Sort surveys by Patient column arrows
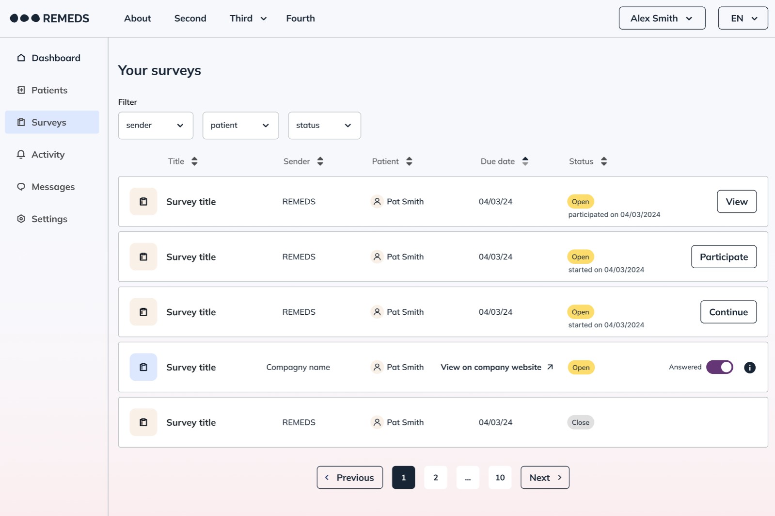The width and height of the screenshot is (775, 516). tap(409, 161)
